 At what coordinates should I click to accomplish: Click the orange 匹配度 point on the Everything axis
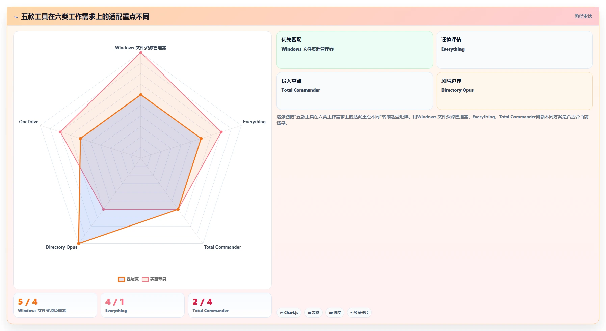[201, 139]
